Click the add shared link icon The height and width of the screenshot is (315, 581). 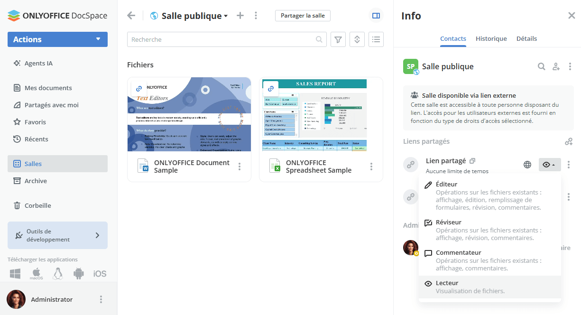[x=569, y=141]
